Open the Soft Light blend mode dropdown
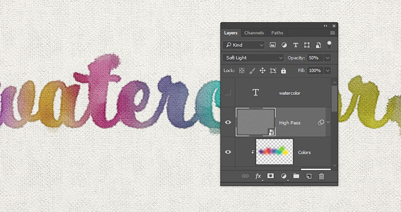401x212 pixels. pyautogui.click(x=253, y=58)
